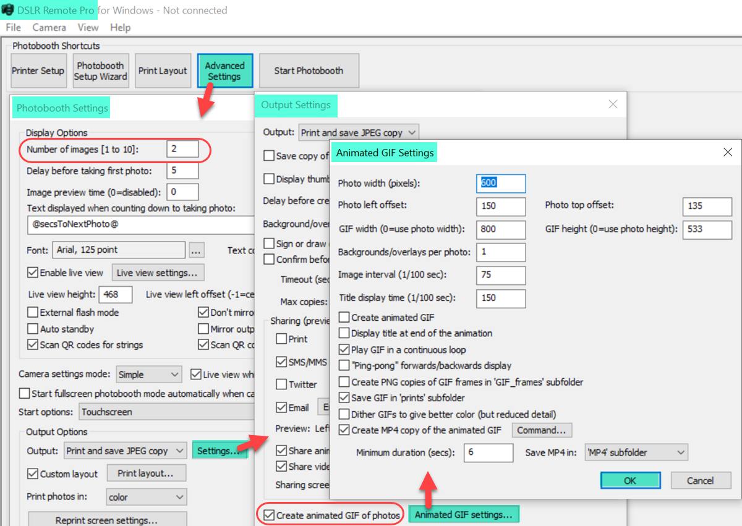Enable the Print sharing checkbox

click(x=281, y=339)
